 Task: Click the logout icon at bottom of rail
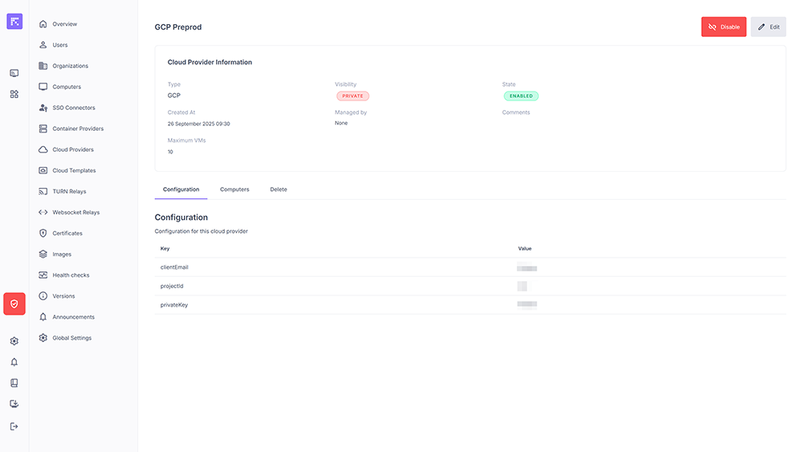click(14, 426)
